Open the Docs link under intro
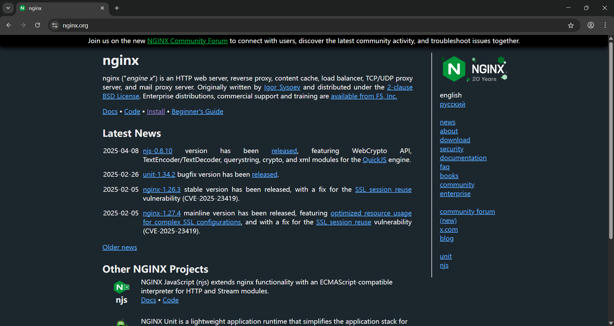This screenshot has height=326, width=614. (x=110, y=112)
